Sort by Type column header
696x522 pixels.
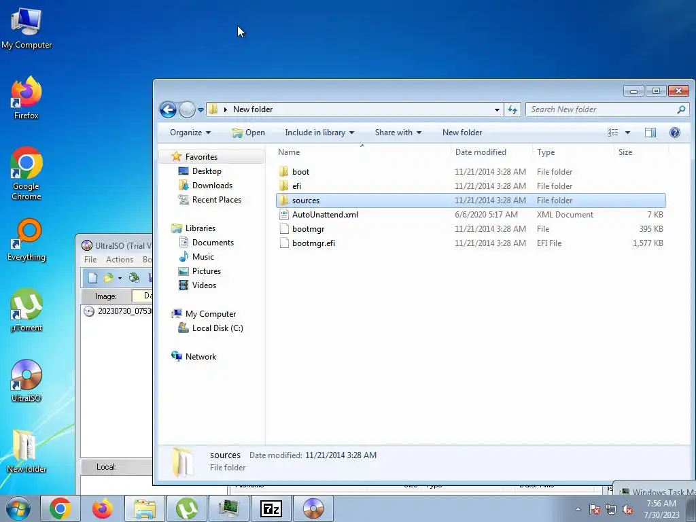pyautogui.click(x=573, y=152)
